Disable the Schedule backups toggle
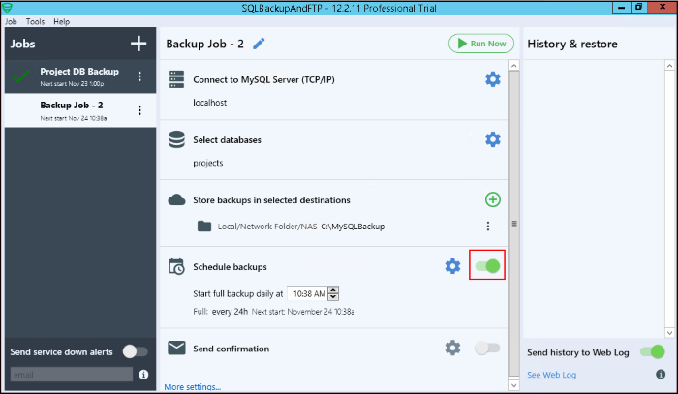The image size is (678, 394). (x=489, y=266)
